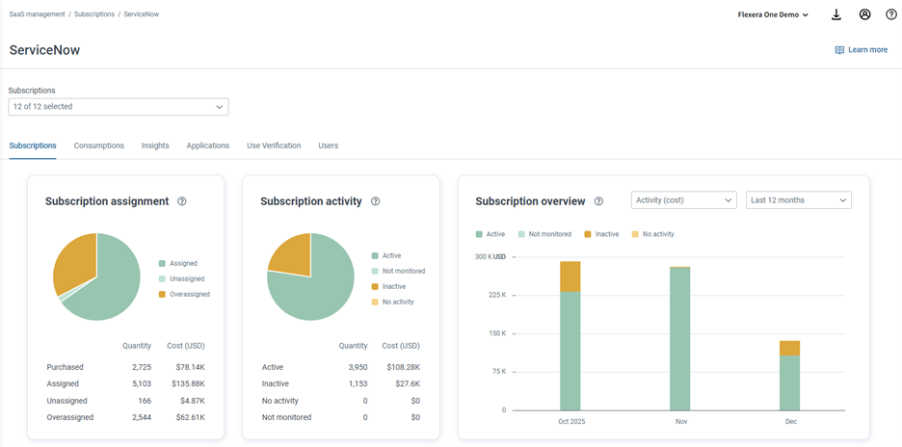Switch to the Use Verification tab
This screenshot has height=447, width=902.
(x=274, y=145)
